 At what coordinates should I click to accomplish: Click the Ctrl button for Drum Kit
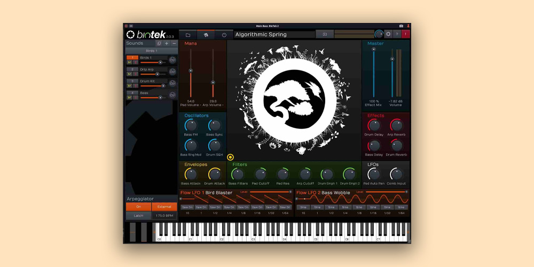(172, 83)
